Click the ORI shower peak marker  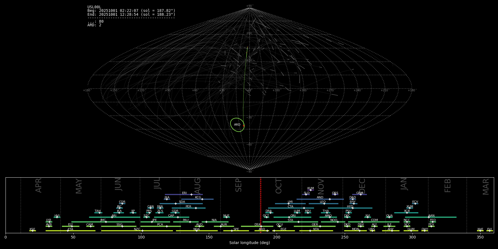coord(289,217)
